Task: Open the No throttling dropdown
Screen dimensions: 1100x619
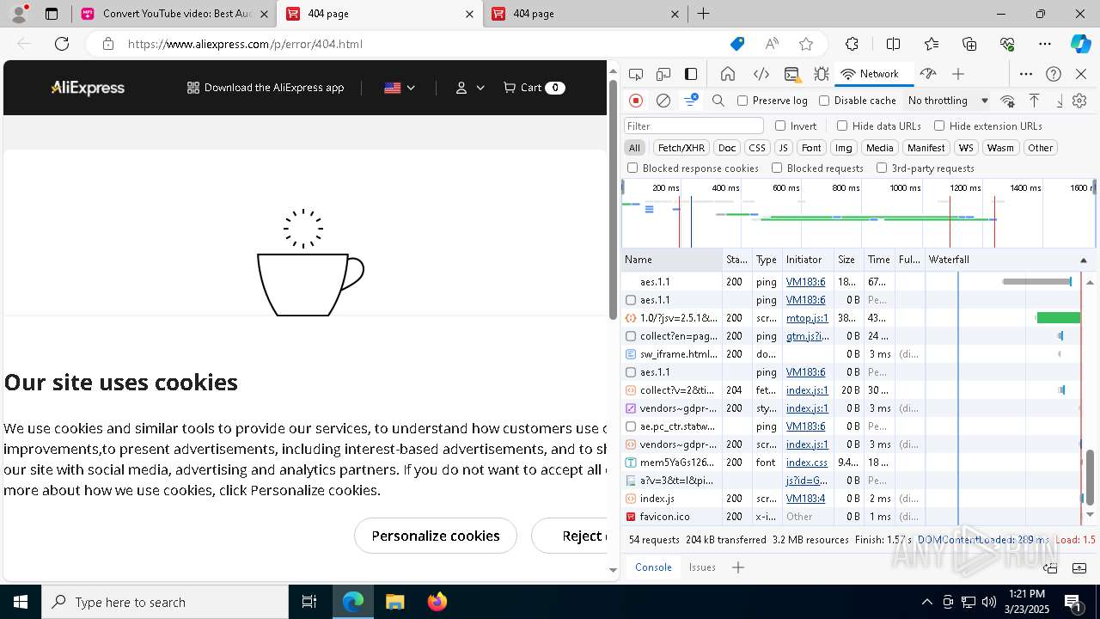Action: [x=948, y=101]
